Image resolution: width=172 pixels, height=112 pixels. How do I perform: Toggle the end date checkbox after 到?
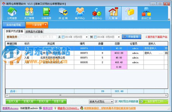tap(95, 37)
